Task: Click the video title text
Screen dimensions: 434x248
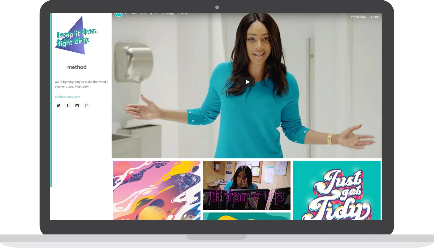Action: point(156,14)
